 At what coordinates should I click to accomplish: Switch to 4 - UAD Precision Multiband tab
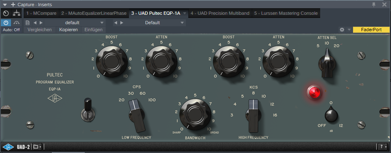(x=220, y=13)
